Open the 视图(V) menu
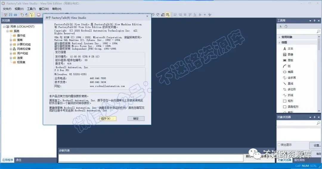Viewport: 322px width, 169px height. click(x=19, y=9)
